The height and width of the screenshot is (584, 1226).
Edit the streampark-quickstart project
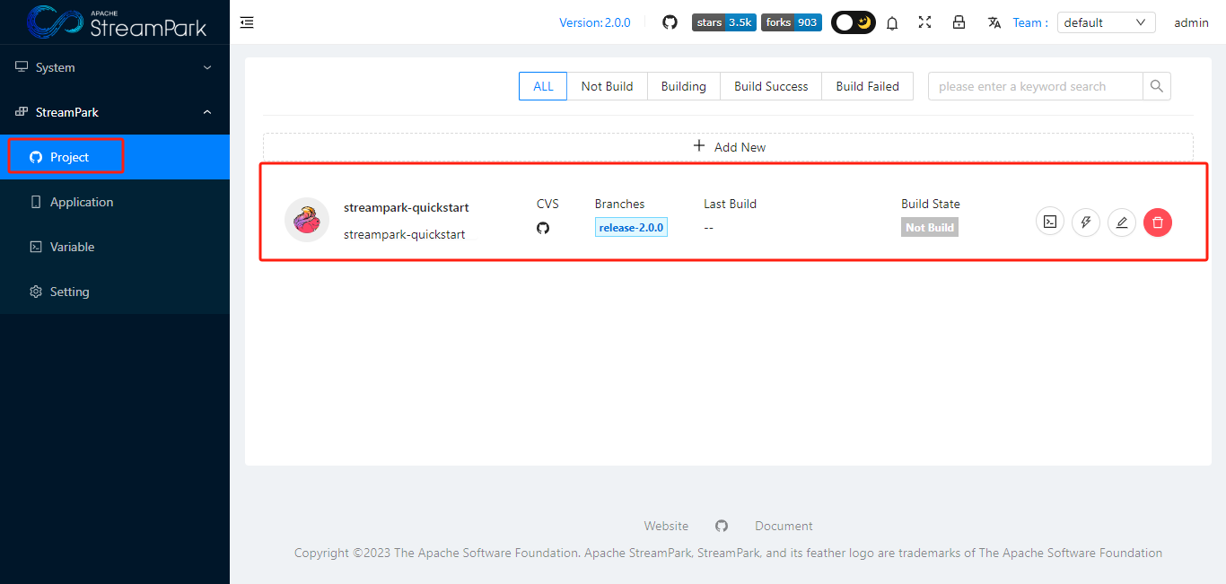[1122, 222]
